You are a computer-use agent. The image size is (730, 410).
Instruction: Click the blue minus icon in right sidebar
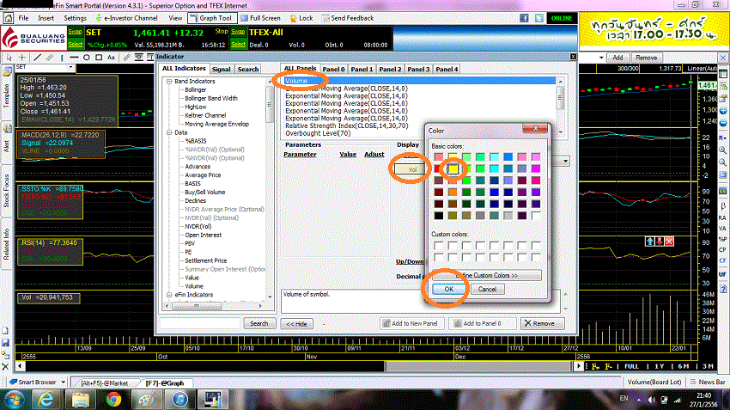723,123
